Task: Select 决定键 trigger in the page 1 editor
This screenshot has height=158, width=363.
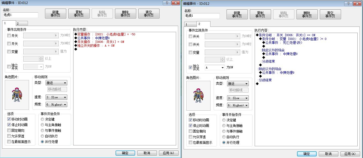Action: tap(42, 119)
